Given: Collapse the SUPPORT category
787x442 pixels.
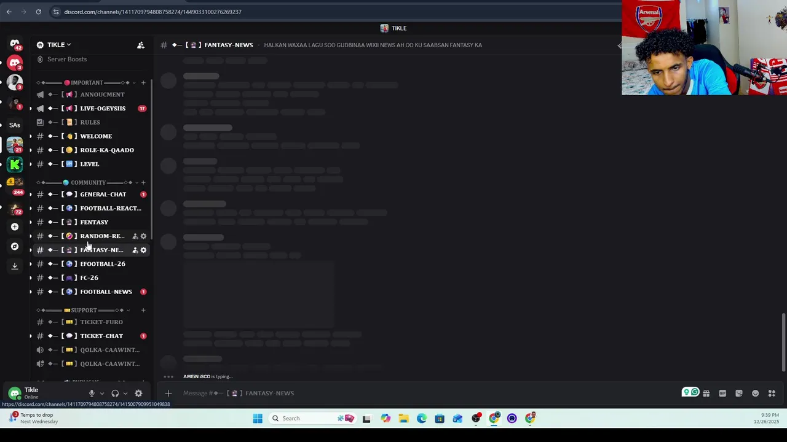Looking at the screenshot, I should click(x=84, y=310).
